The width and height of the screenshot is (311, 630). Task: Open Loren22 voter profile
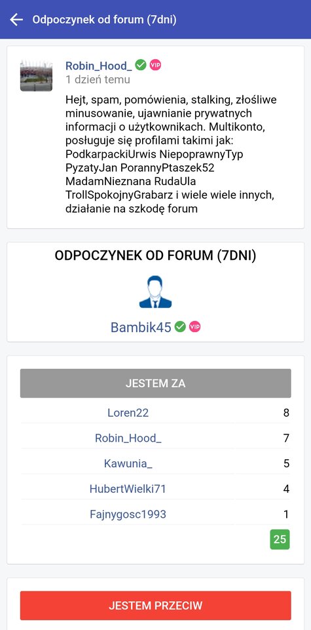tap(128, 413)
